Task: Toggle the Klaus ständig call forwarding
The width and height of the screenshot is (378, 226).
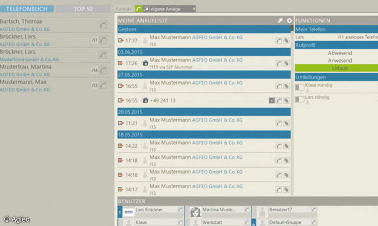Action: click(300, 87)
